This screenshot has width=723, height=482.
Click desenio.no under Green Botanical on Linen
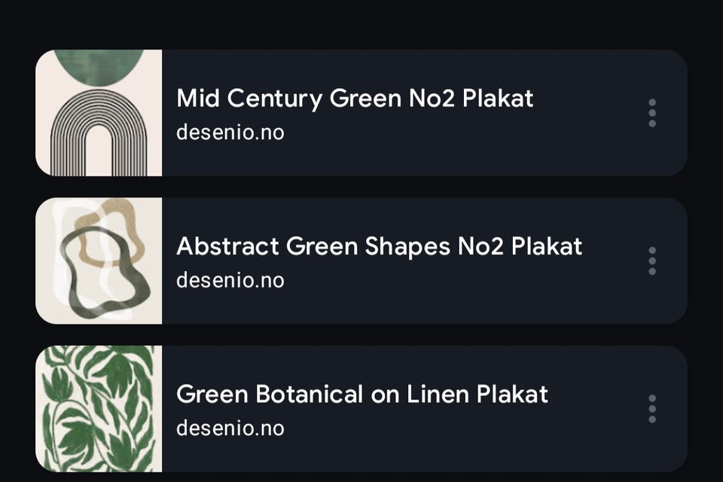click(230, 428)
